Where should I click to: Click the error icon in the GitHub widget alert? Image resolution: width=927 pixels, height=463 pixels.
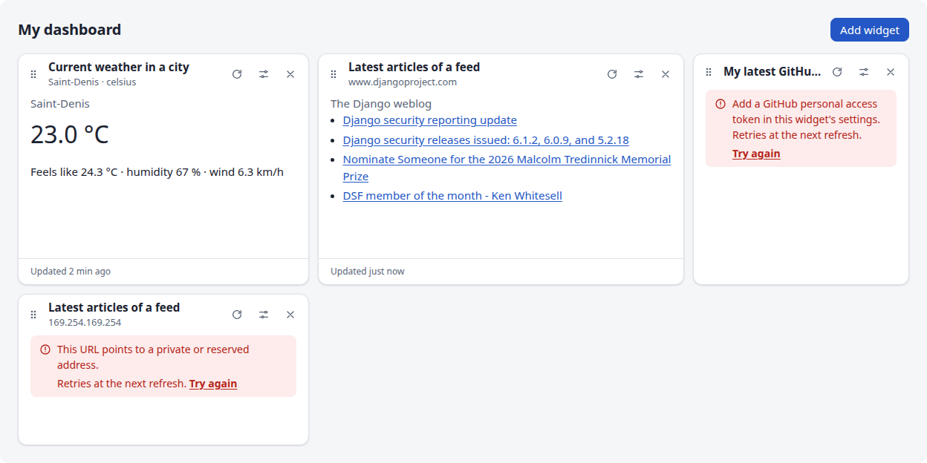pos(721,104)
